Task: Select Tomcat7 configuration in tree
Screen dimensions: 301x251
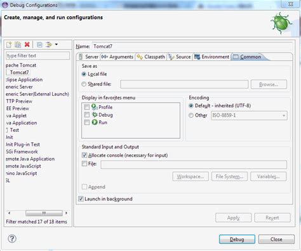Action: (x=19, y=72)
